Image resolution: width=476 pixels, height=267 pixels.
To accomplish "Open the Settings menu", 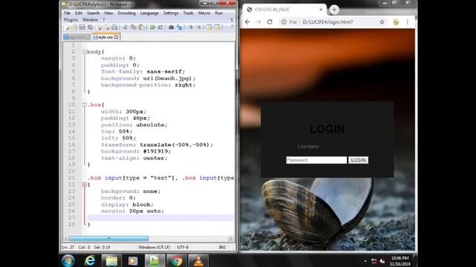I will pos(171,13).
